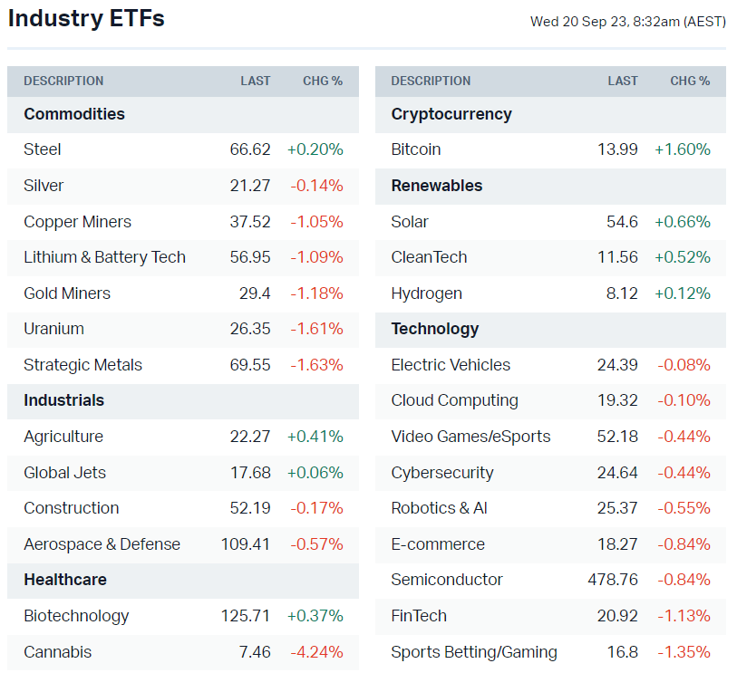Image resolution: width=737 pixels, height=673 pixels.
Task: Sort by CHG % in the Commodities table
Action: (323, 81)
